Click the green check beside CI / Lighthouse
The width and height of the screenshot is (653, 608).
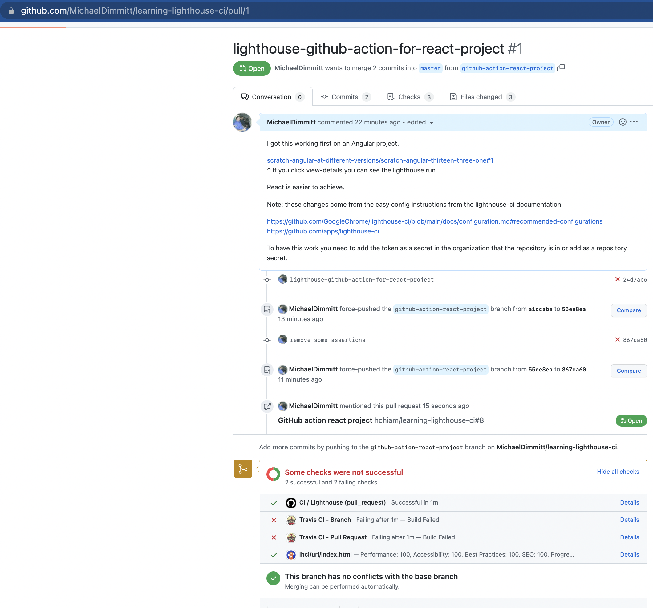tap(274, 503)
